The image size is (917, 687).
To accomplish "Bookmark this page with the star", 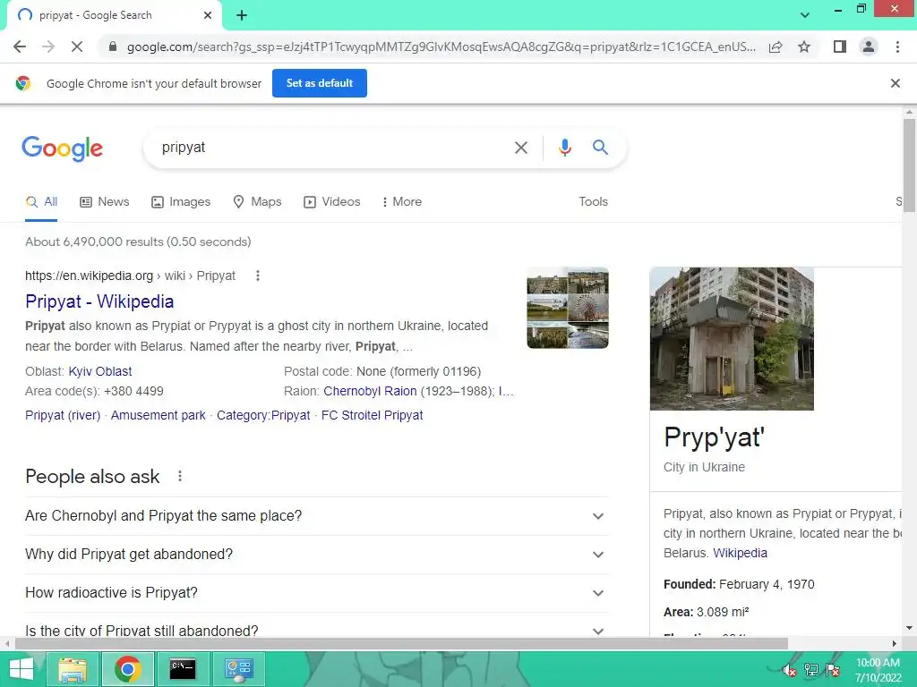I will (804, 47).
